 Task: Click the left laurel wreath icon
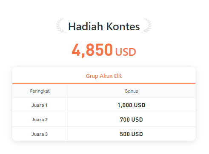point(61,26)
